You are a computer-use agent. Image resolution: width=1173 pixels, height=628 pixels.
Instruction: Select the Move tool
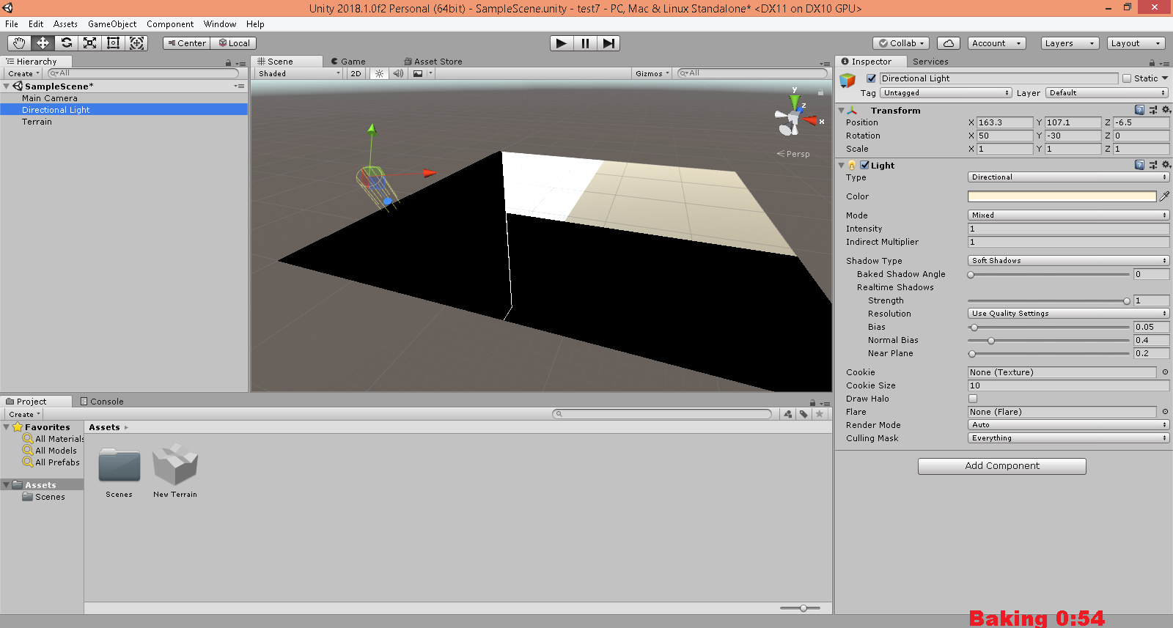click(x=43, y=43)
